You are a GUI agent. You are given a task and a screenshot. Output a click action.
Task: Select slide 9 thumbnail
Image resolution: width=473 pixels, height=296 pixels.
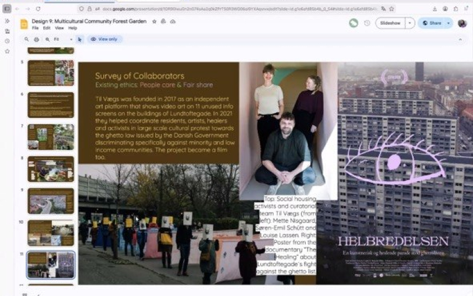(51, 201)
